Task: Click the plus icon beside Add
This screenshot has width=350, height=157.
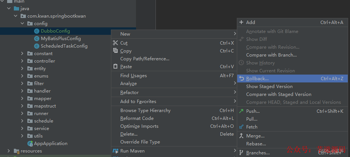Action: (x=241, y=22)
